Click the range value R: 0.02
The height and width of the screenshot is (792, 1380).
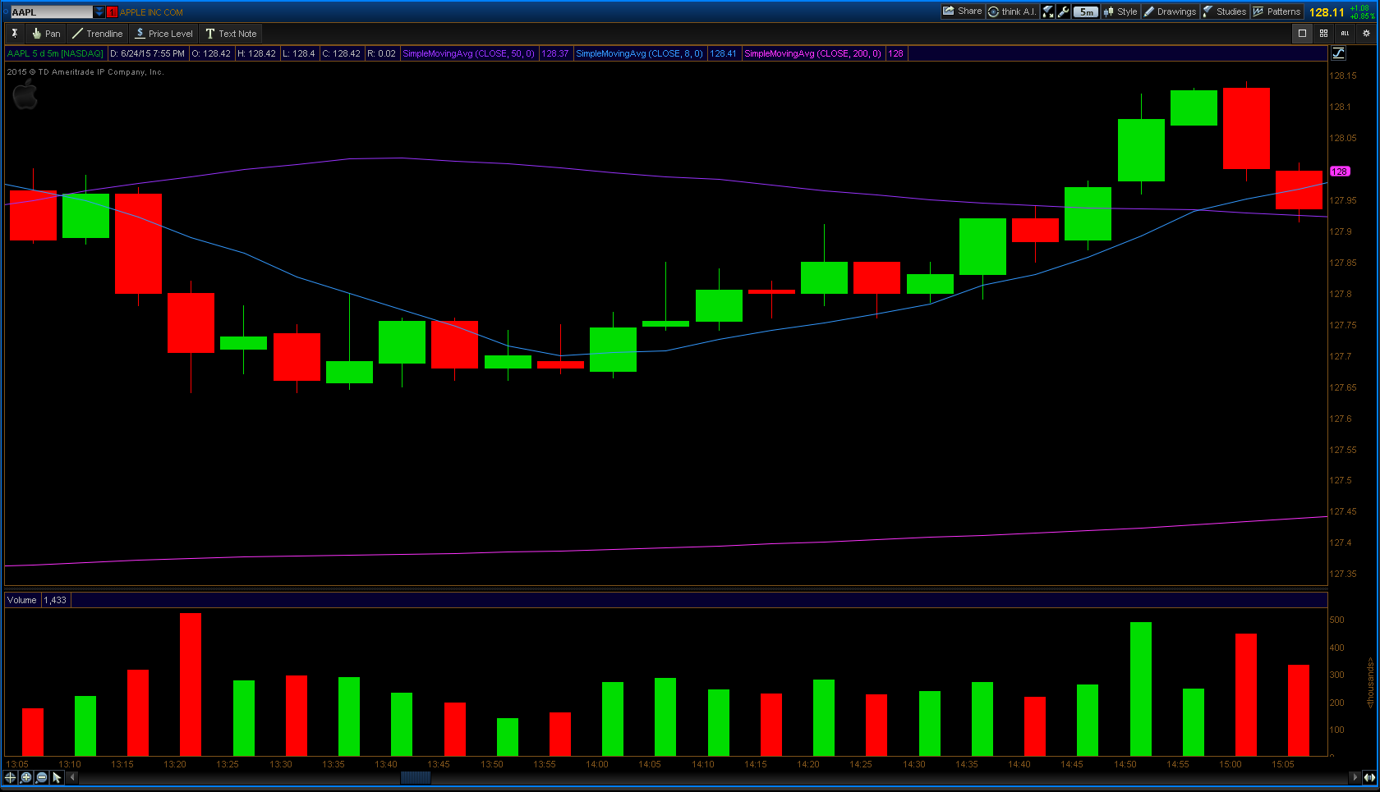[x=381, y=53]
